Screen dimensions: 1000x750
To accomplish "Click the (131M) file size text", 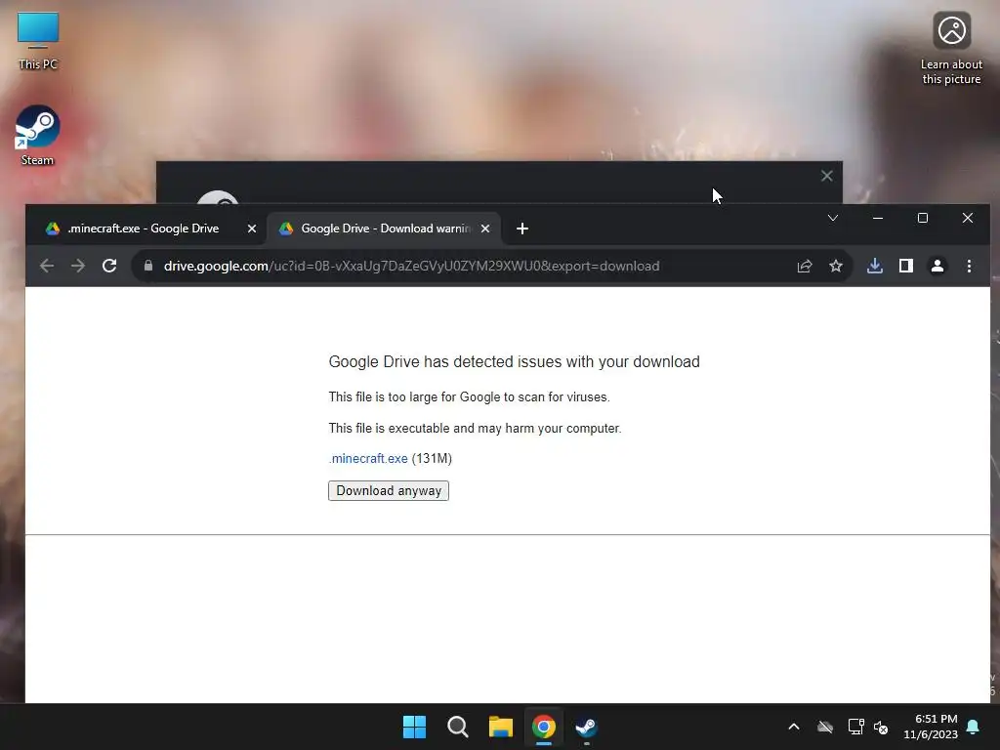I will click(x=432, y=459).
